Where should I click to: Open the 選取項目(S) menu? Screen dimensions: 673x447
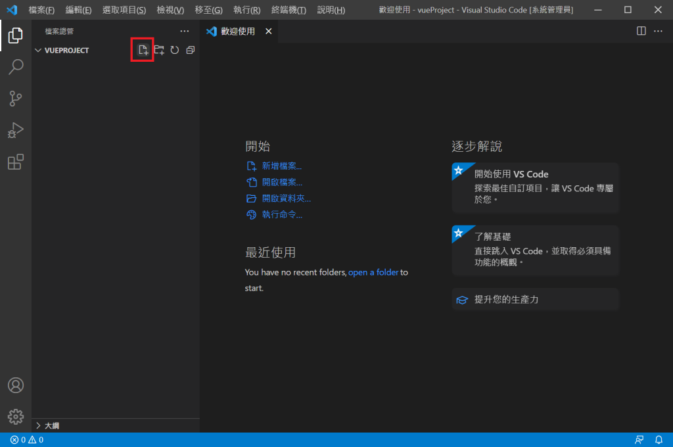[124, 10]
